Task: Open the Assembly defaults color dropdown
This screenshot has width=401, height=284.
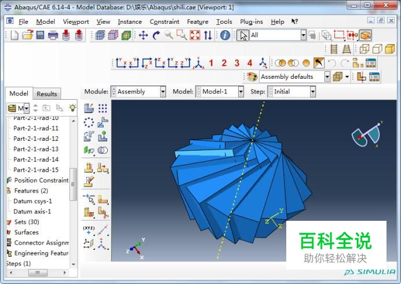Action: pos(327,77)
